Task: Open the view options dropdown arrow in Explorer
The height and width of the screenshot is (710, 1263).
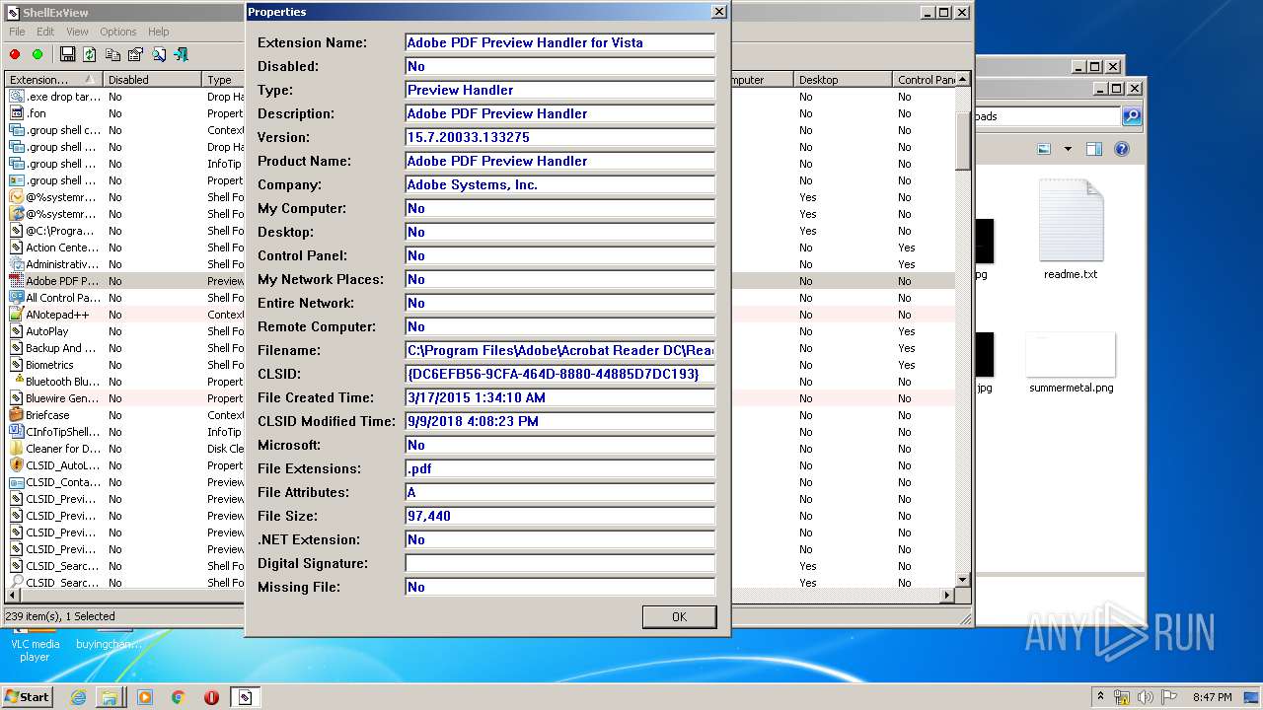Action: (1068, 150)
